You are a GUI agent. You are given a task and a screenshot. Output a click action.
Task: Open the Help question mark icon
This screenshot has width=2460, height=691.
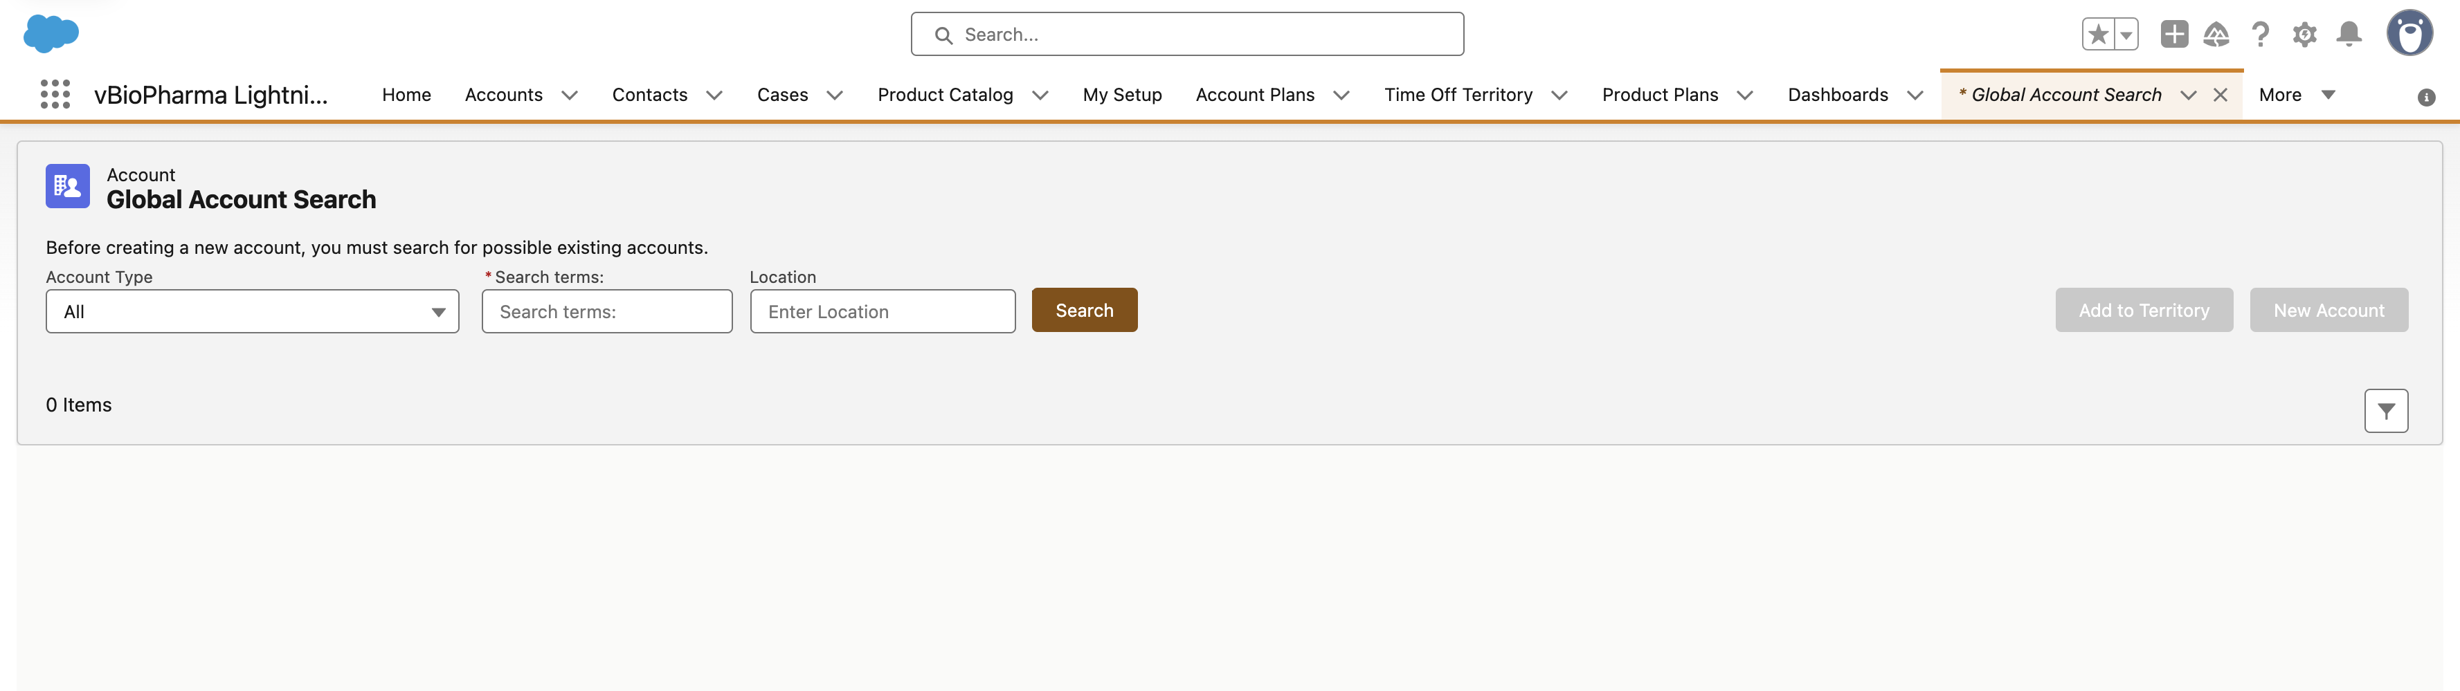[2259, 35]
